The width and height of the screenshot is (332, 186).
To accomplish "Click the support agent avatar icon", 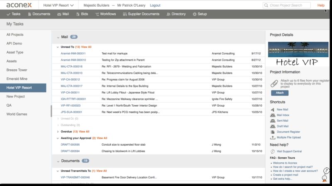I will click(325, 179).
